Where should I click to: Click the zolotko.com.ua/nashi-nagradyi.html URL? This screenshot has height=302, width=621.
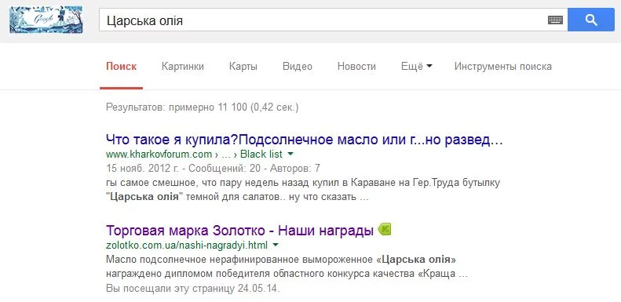(187, 245)
